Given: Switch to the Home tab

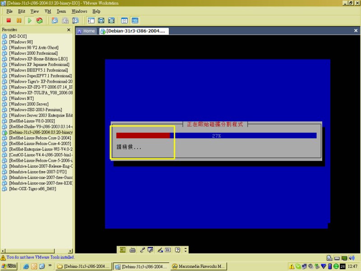Looking at the screenshot, I should [x=86, y=31].
